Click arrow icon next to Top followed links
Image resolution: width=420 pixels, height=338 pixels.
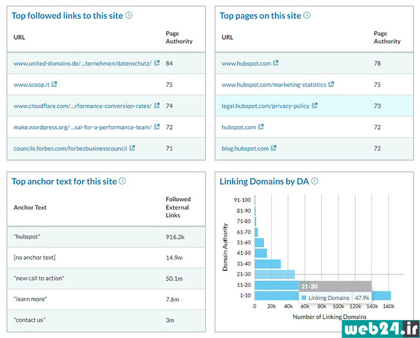coord(129,15)
